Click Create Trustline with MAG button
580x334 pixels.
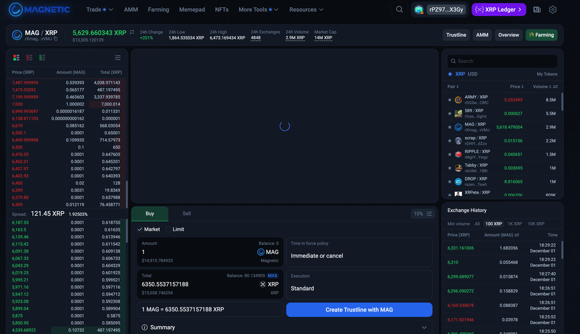click(359, 310)
